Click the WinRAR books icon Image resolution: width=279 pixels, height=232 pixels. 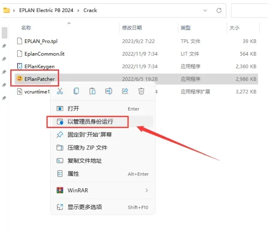(60, 190)
